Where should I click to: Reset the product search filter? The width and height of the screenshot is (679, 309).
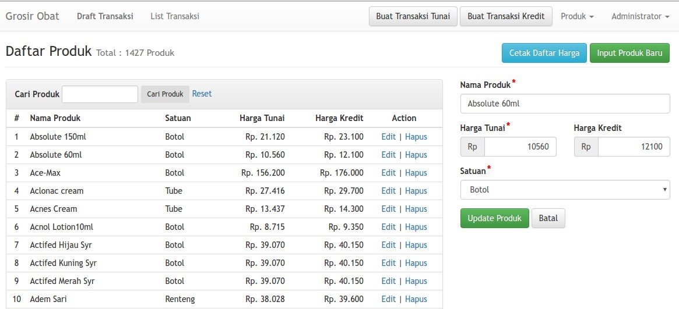click(x=202, y=94)
